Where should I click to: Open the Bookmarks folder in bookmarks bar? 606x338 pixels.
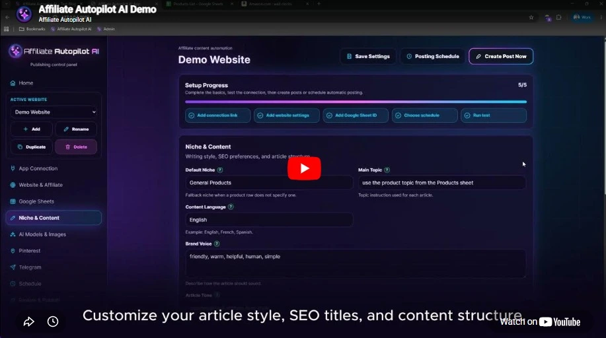32,29
